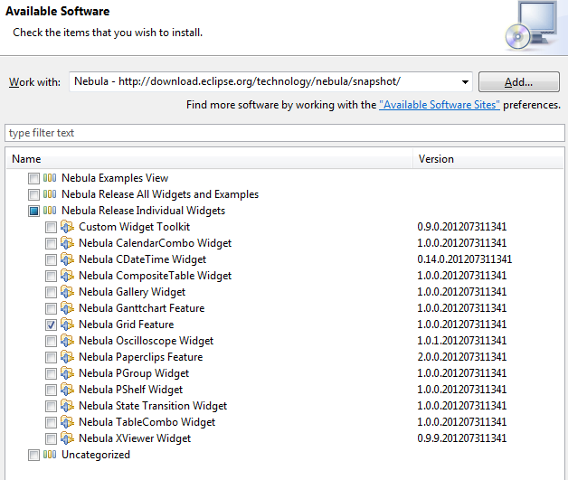Click version 2.0.0.201207311341 cell
Image resolution: width=568 pixels, height=480 pixels.
pyautogui.click(x=462, y=357)
